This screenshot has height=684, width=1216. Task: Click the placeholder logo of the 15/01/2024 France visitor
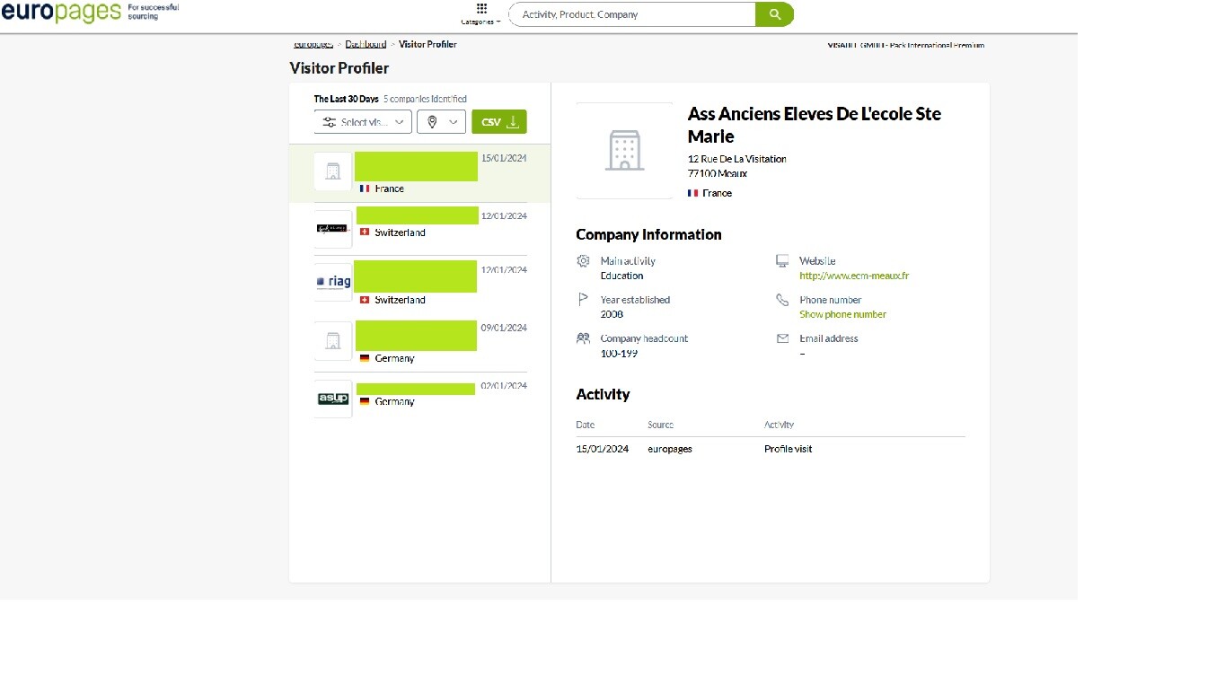(x=333, y=171)
